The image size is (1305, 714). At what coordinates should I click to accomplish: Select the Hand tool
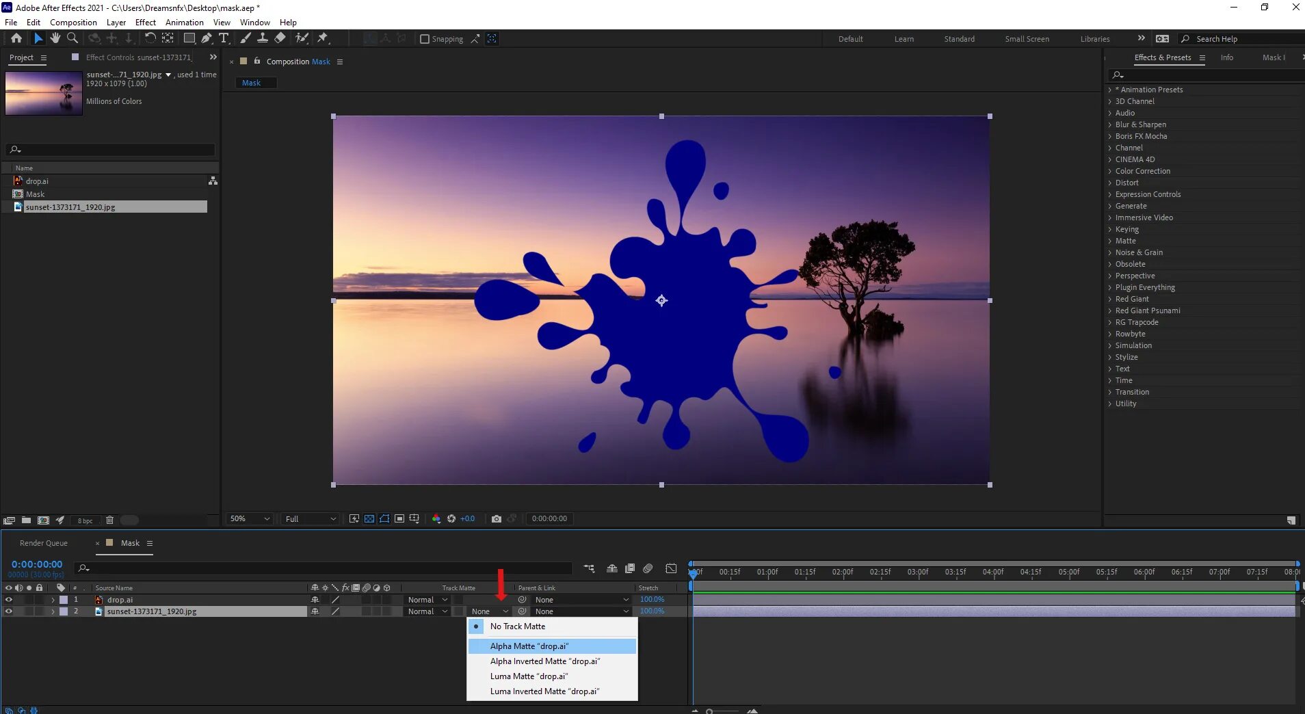55,38
